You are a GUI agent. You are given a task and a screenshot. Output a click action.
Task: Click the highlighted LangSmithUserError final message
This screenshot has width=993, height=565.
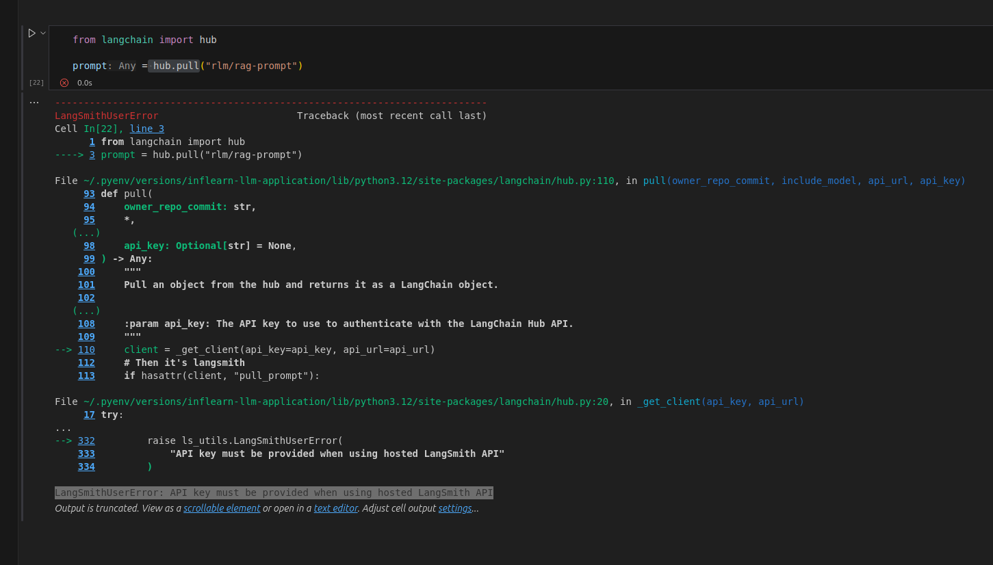coord(274,492)
